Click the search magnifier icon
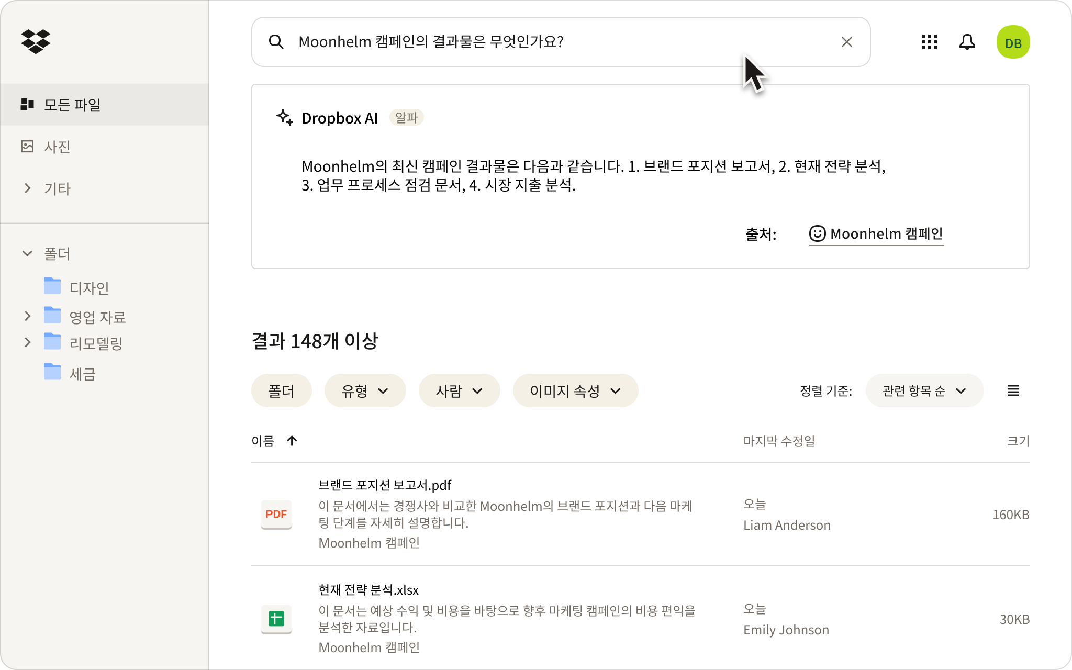1072x670 pixels. (276, 42)
